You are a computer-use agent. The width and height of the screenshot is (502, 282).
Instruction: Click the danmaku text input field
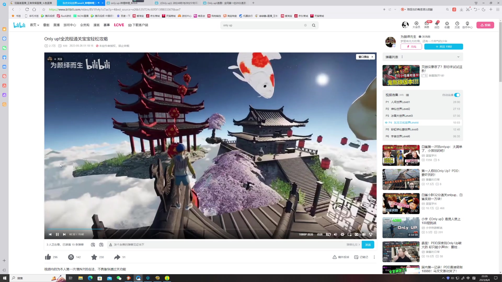[x=227, y=245]
